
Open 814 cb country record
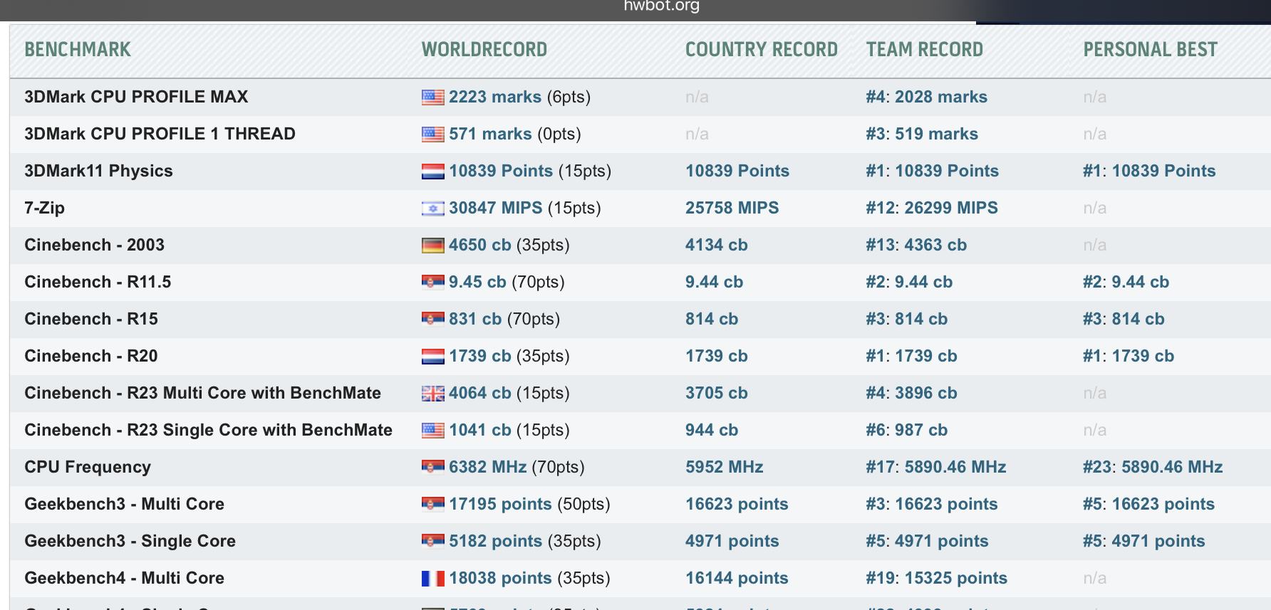pyautogui.click(x=712, y=319)
